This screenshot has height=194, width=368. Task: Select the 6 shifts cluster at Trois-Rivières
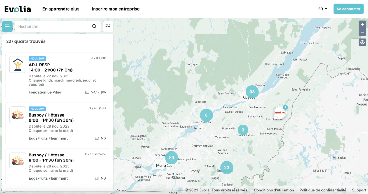click(x=206, y=115)
